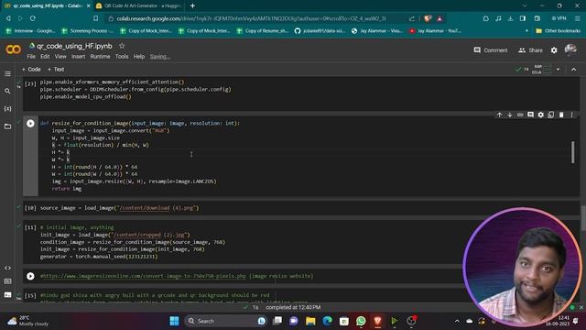Screen dimensions: 586x330
Task: Toggle the browser sidebar panel
Action: (x=523, y=18)
